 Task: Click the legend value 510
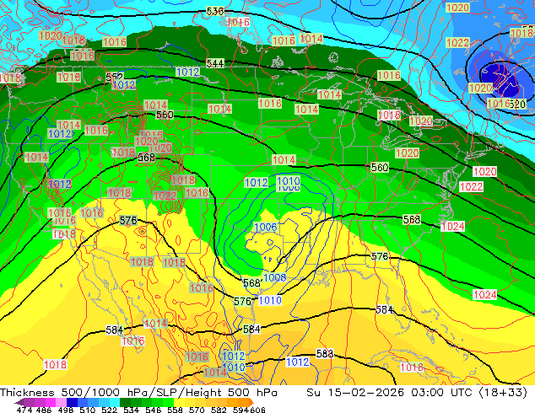(x=88, y=410)
